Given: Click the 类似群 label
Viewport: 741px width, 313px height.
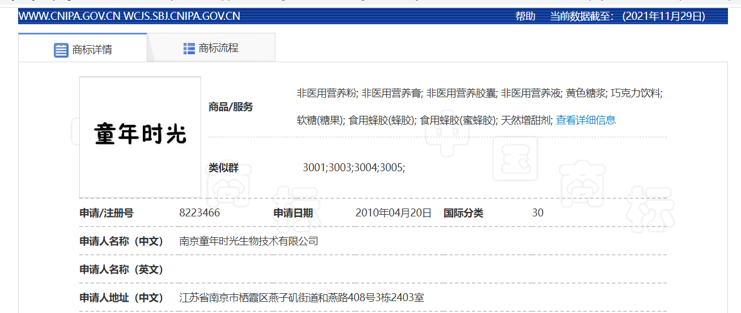Looking at the screenshot, I should coord(223,168).
